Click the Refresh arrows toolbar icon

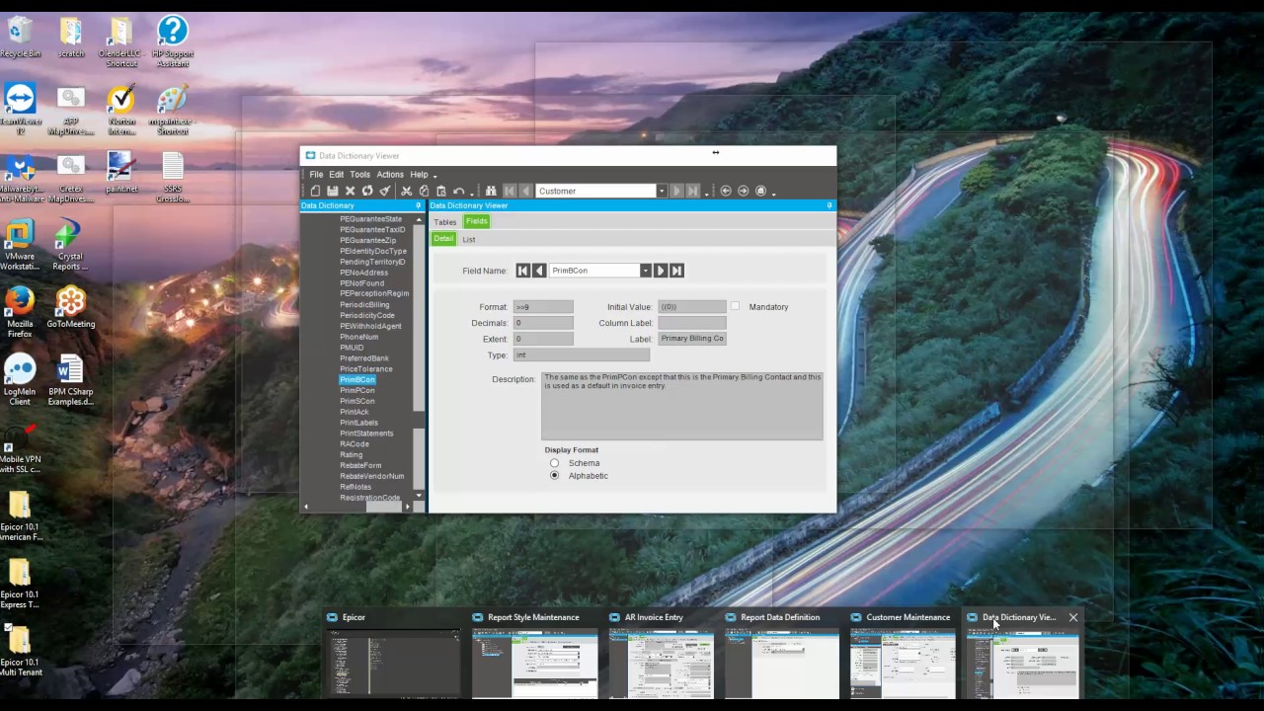tap(367, 191)
